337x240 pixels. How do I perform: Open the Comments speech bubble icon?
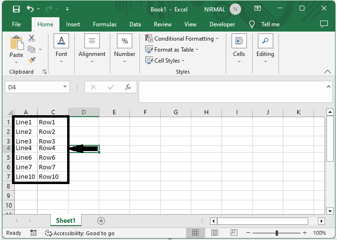tap(324, 24)
